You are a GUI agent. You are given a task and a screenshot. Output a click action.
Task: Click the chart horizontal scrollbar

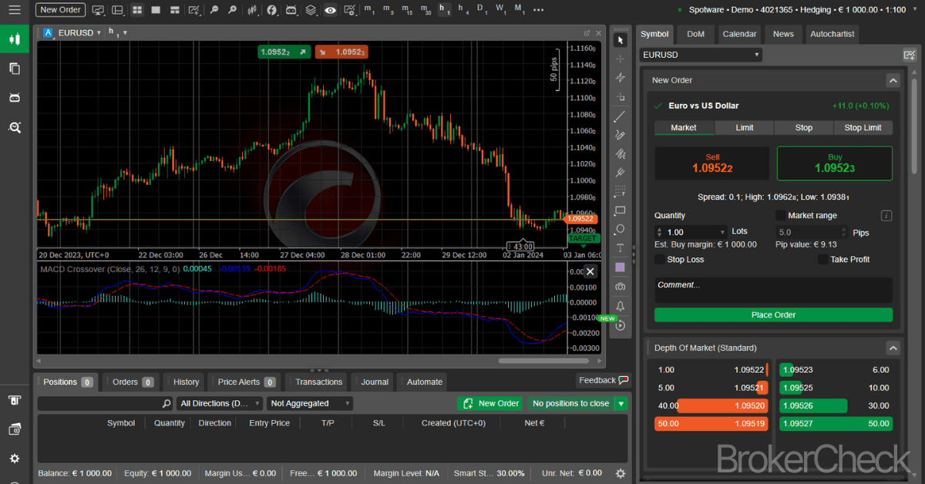(543, 361)
